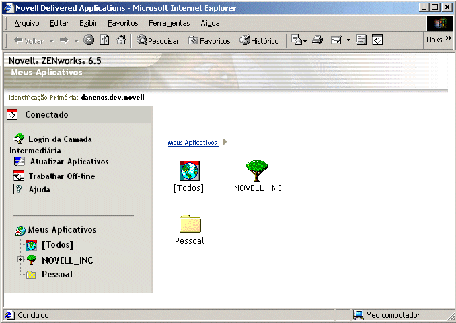This screenshot has width=456, height=323.
Task: Open the Voltar history dropdown arrow
Action: [52, 41]
